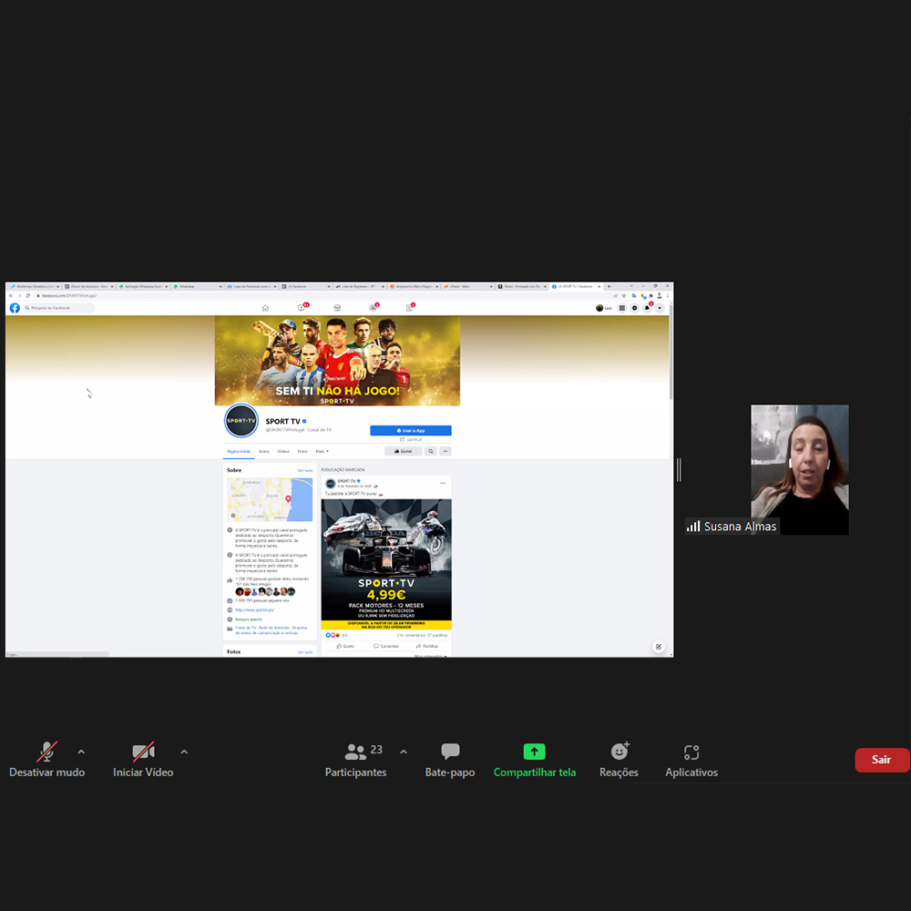Start video with the camera icon

(x=143, y=752)
